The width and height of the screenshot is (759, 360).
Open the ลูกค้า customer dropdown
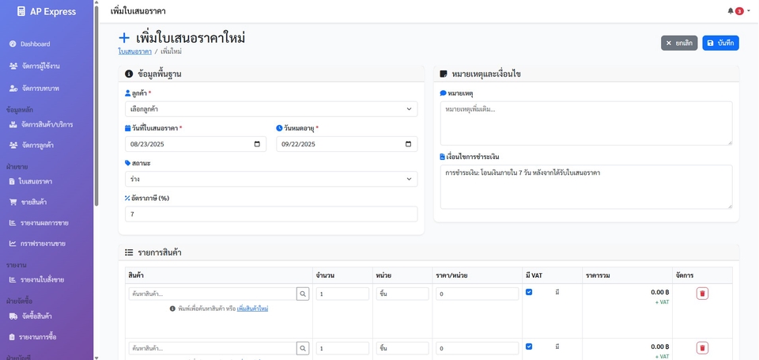[271, 109]
